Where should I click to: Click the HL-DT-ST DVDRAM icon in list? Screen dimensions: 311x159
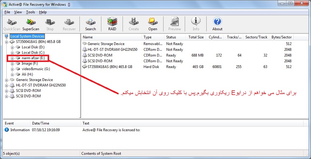[85, 49]
